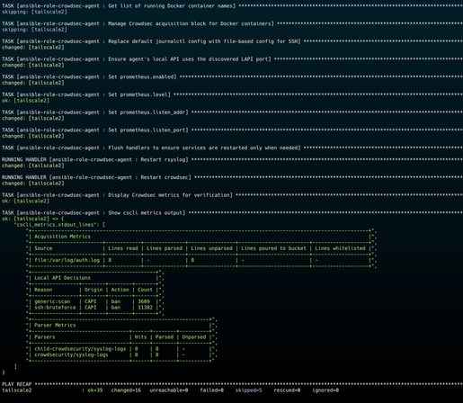Click the 'Lines read' column header

tap(123, 248)
